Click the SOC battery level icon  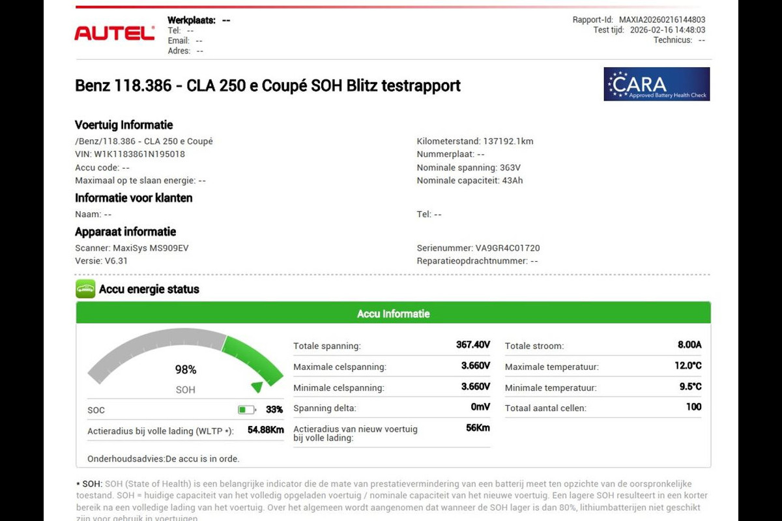pos(246,410)
